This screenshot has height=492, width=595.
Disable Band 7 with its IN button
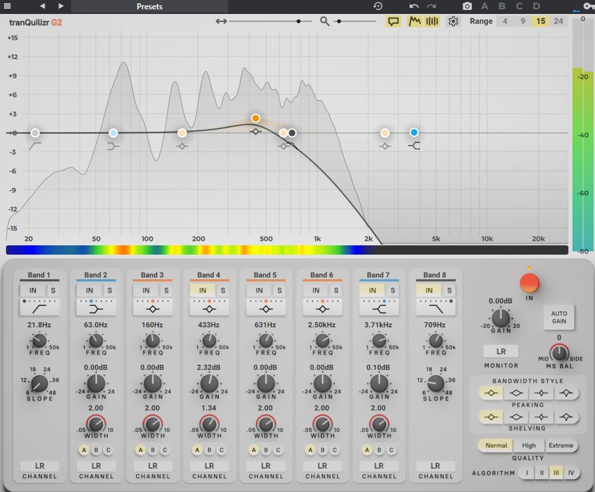tap(373, 291)
